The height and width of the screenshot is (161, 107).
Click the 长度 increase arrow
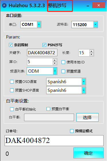point(91,51)
